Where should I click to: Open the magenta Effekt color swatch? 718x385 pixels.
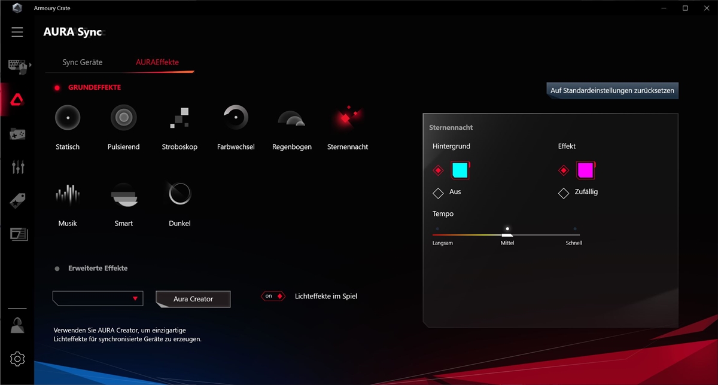pos(585,171)
